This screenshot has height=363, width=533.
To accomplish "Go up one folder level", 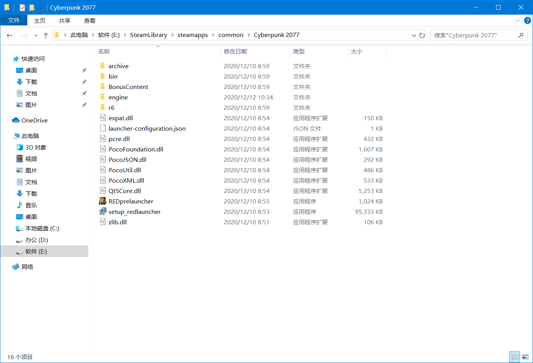I will 46,35.
